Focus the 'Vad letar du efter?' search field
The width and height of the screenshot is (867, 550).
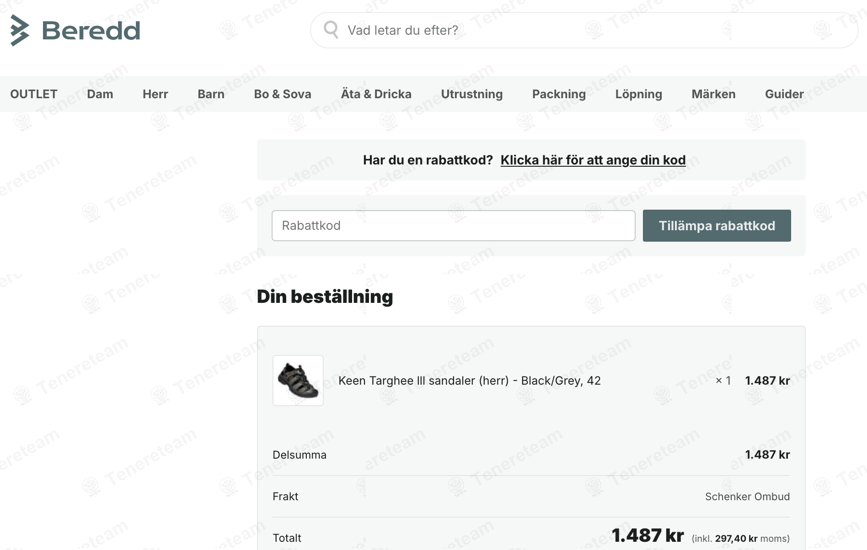coord(584,30)
